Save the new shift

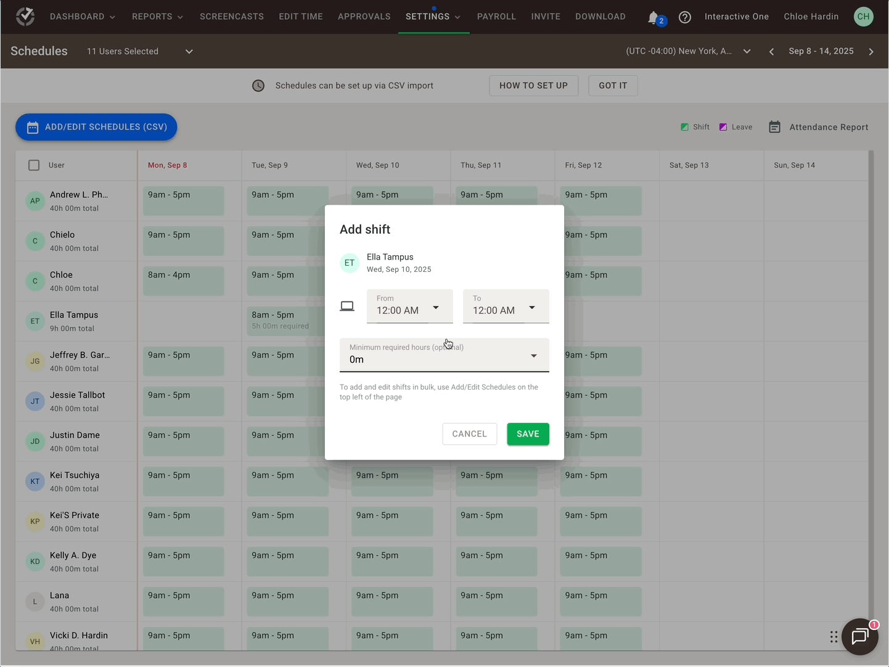coord(528,434)
